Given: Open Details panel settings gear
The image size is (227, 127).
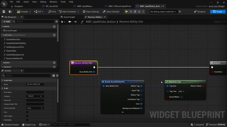Looking at the screenshot, I should click(x=57, y=75).
